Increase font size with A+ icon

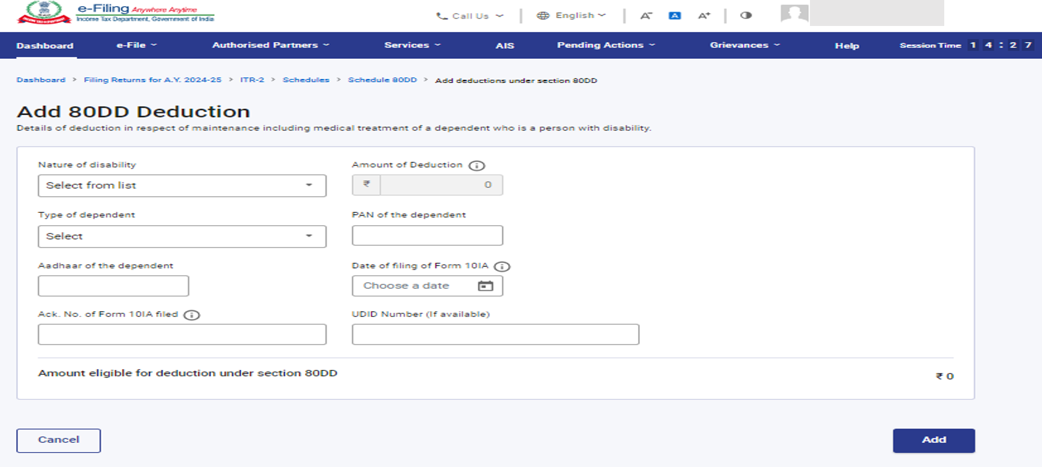704,15
